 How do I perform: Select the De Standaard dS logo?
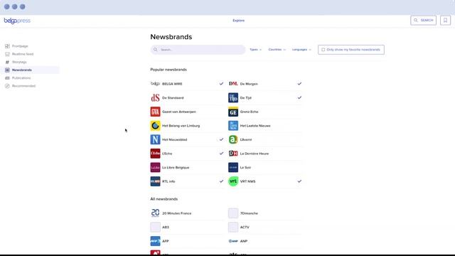point(155,98)
